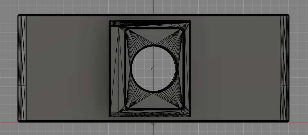Image resolution: width=308 pixels, height=135 pixels.
Task: Select the bottom horizontal strip of the recess
Action: tap(150, 114)
